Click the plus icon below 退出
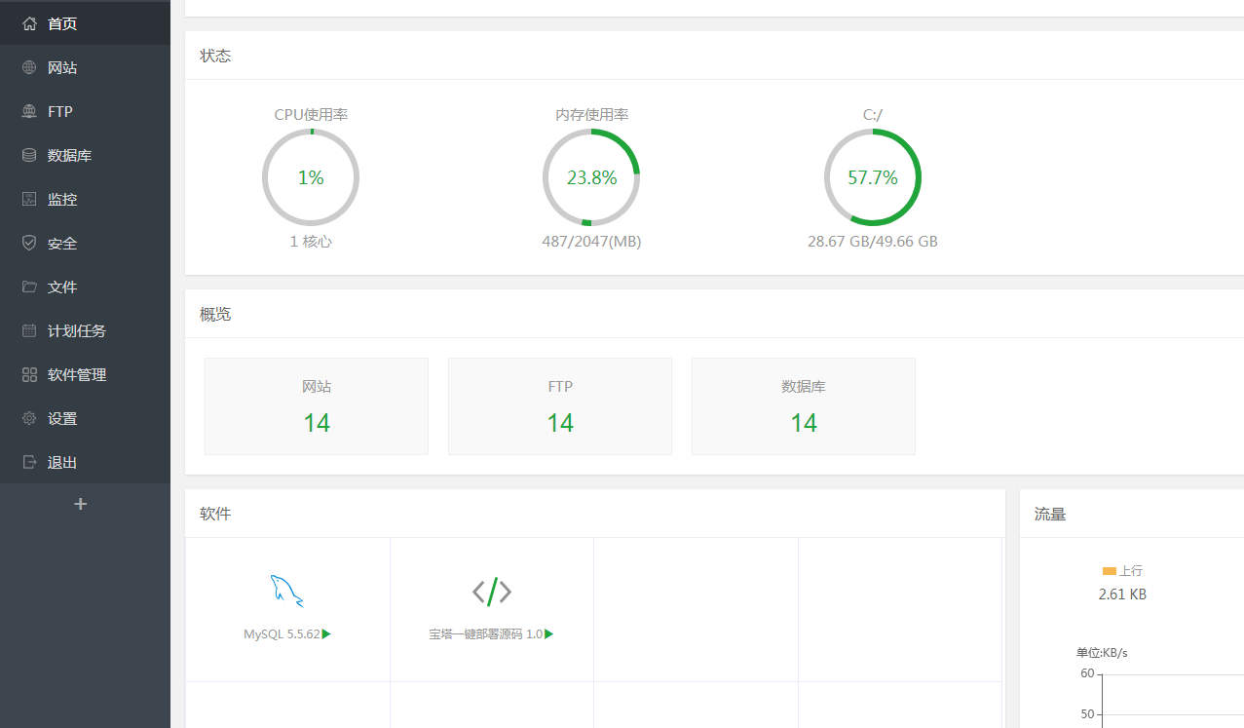 coord(81,504)
